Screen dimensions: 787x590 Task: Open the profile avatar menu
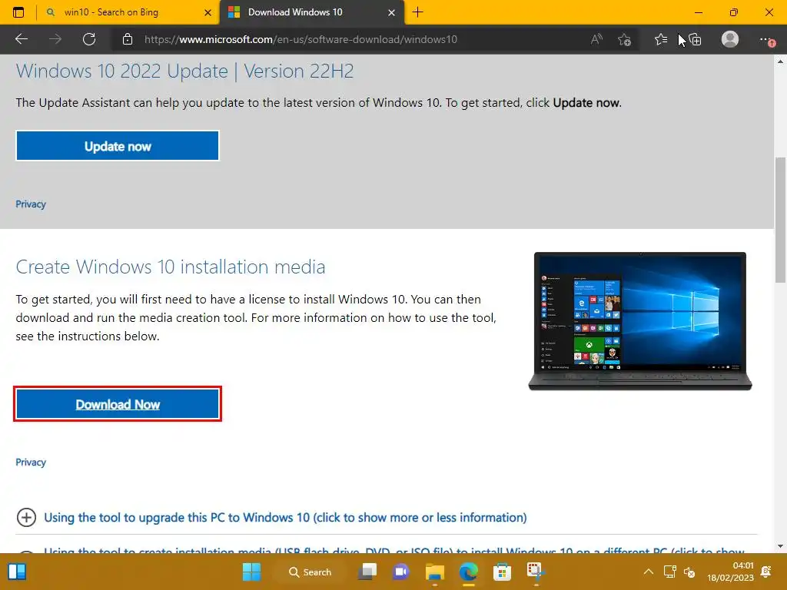(x=730, y=39)
